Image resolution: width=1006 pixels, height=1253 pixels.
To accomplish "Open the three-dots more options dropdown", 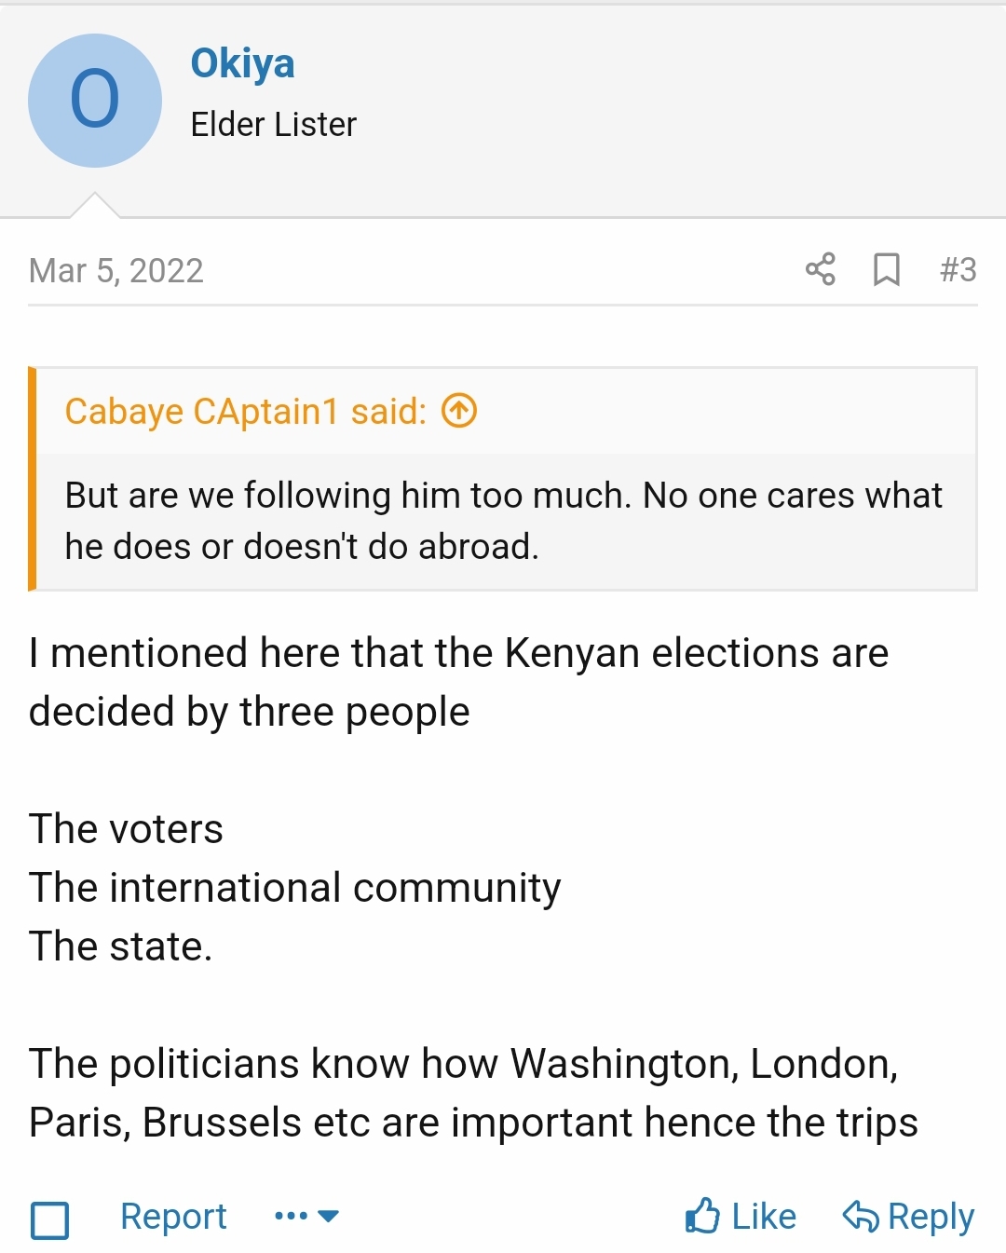I will pyautogui.click(x=306, y=1216).
